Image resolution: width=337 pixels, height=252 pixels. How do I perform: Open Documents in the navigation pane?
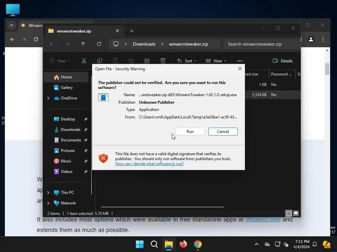click(x=71, y=140)
